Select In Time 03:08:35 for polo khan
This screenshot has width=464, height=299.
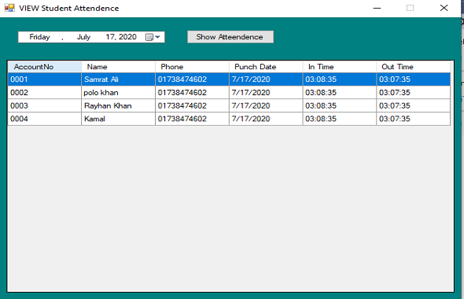340,93
